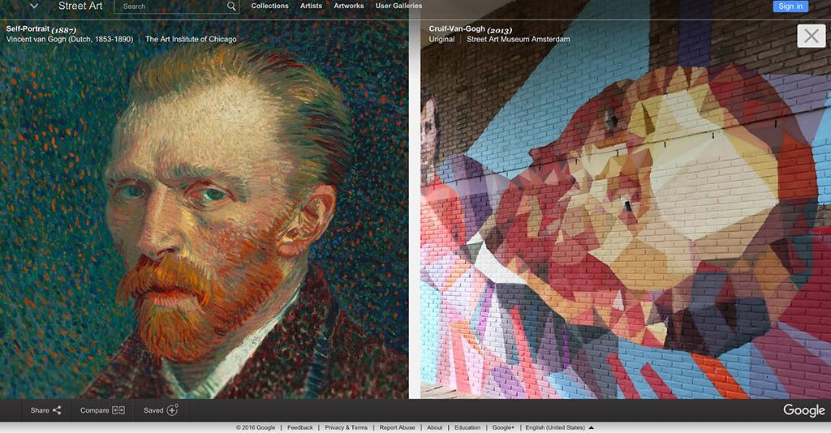This screenshot has width=831, height=433.
Task: Click the Uriginal artist name
Action: tap(441, 39)
